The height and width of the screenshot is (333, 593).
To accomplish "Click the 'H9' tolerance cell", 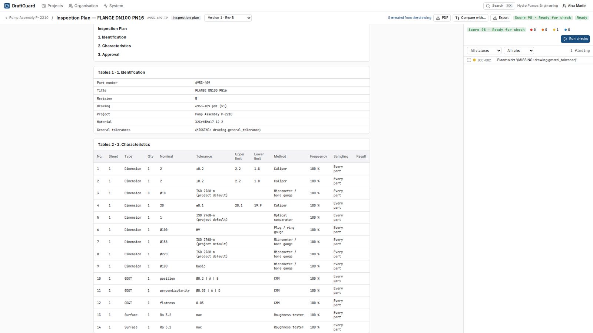I will 198,230.
